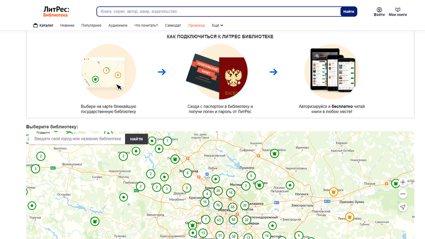Select map cluster marker 63
This screenshot has width=425, height=239.
click(x=219, y=220)
